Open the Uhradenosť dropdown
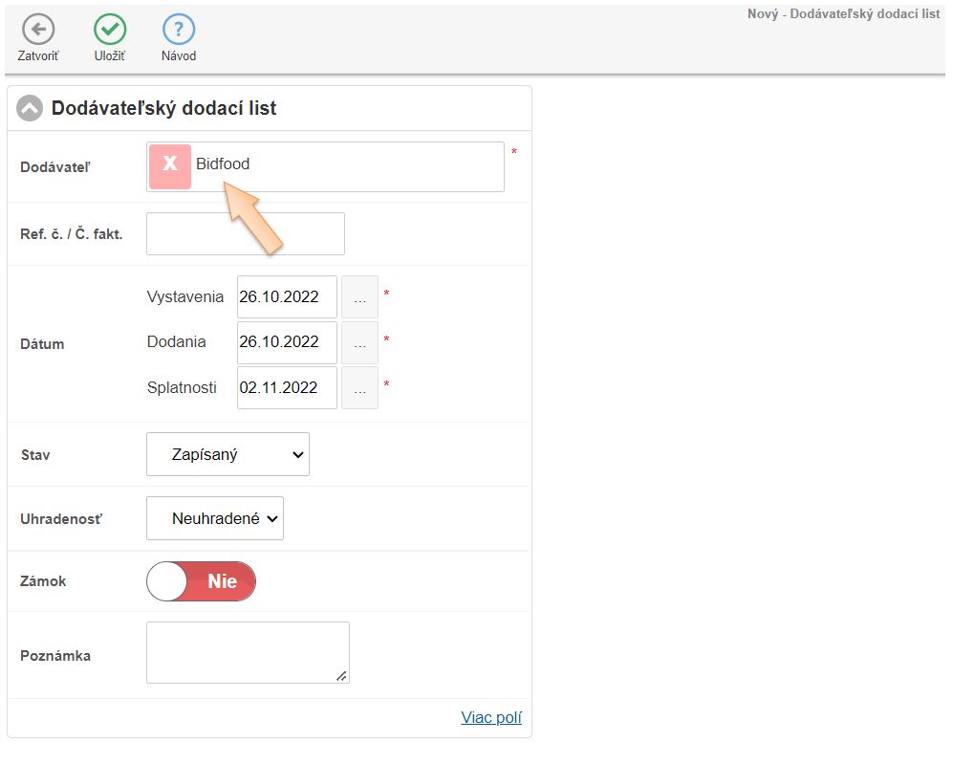The height and width of the screenshot is (764, 953). click(x=215, y=518)
